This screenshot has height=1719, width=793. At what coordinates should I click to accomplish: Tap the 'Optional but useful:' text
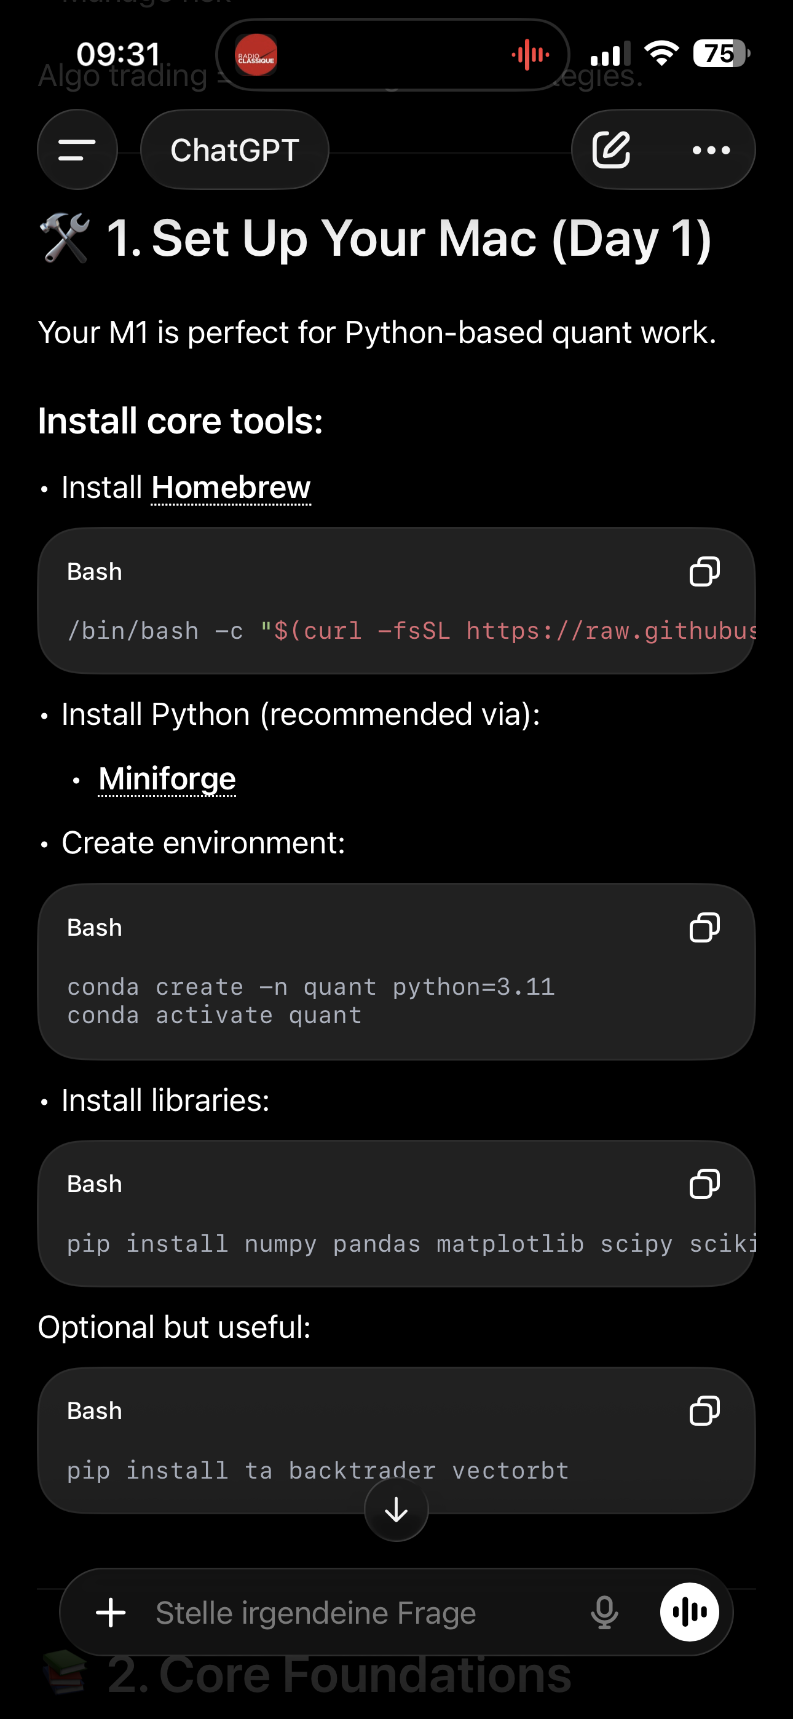(174, 1327)
